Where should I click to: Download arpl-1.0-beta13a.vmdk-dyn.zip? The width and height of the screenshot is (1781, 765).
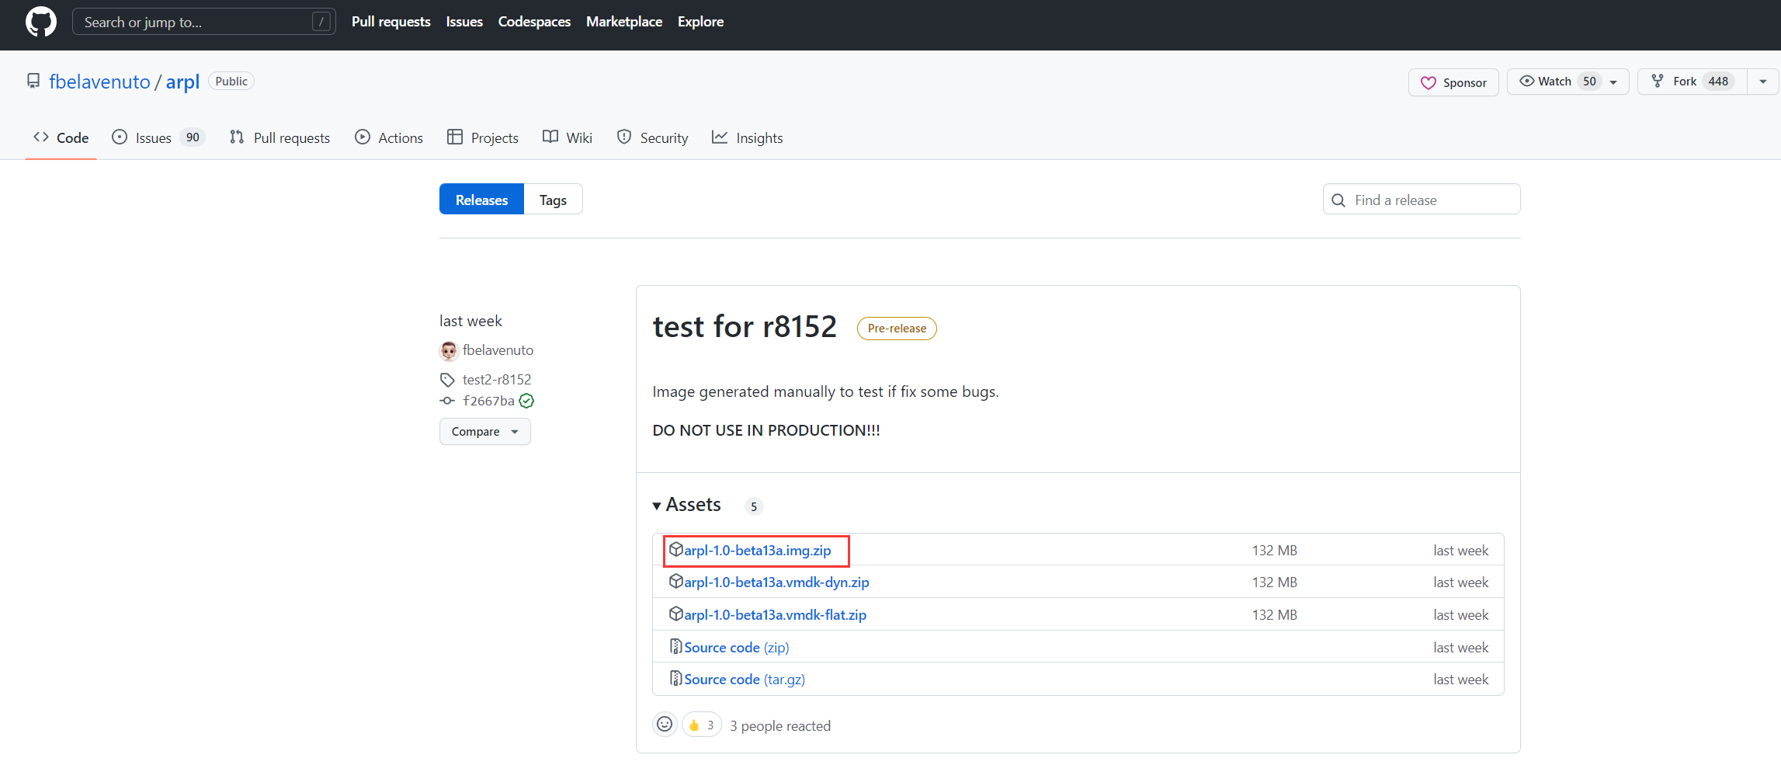pyautogui.click(x=776, y=582)
